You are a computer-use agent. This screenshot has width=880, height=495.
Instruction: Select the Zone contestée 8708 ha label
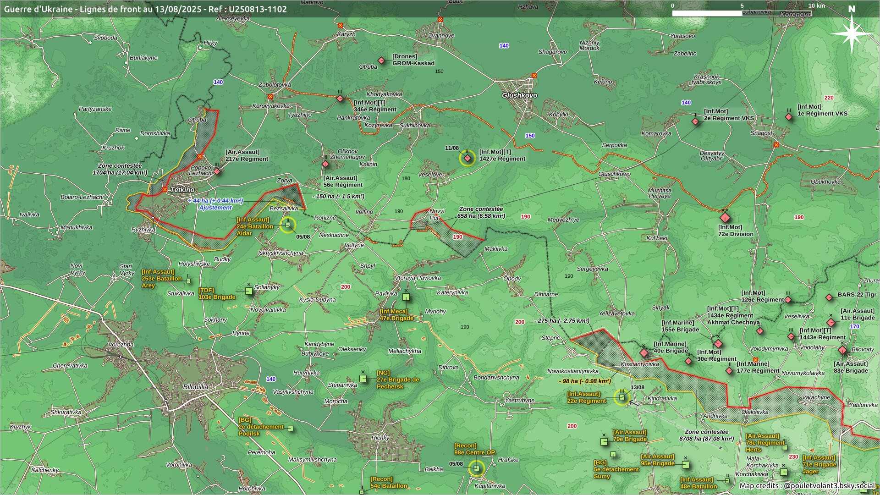(x=706, y=435)
